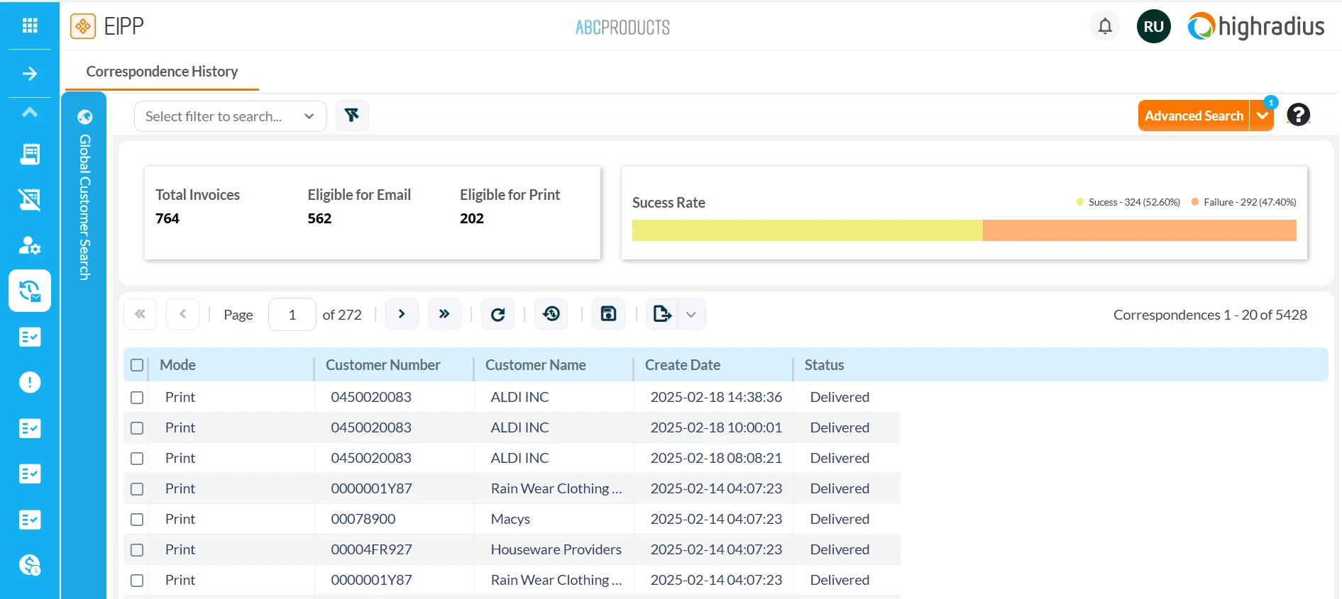Select the checkbox for the Macys row
Image resolution: width=1342 pixels, height=599 pixels.
pyautogui.click(x=137, y=520)
